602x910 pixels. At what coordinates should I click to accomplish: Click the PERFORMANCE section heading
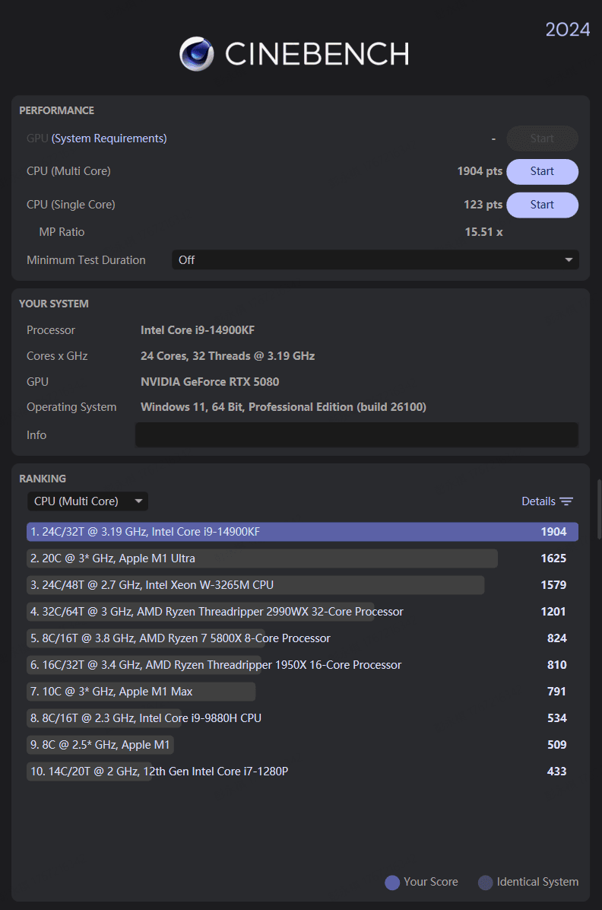point(56,110)
